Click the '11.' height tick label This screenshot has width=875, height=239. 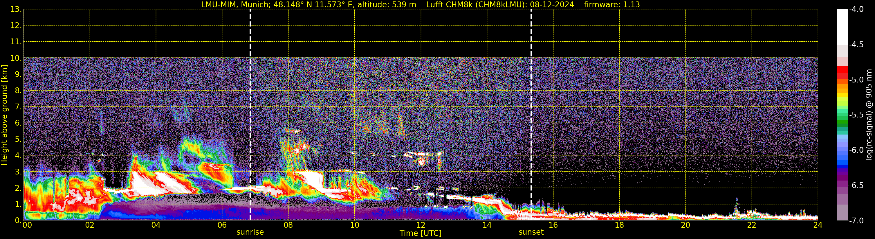(x=16, y=42)
